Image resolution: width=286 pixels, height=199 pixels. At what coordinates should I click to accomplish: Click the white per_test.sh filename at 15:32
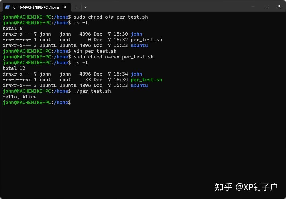pos(146,40)
